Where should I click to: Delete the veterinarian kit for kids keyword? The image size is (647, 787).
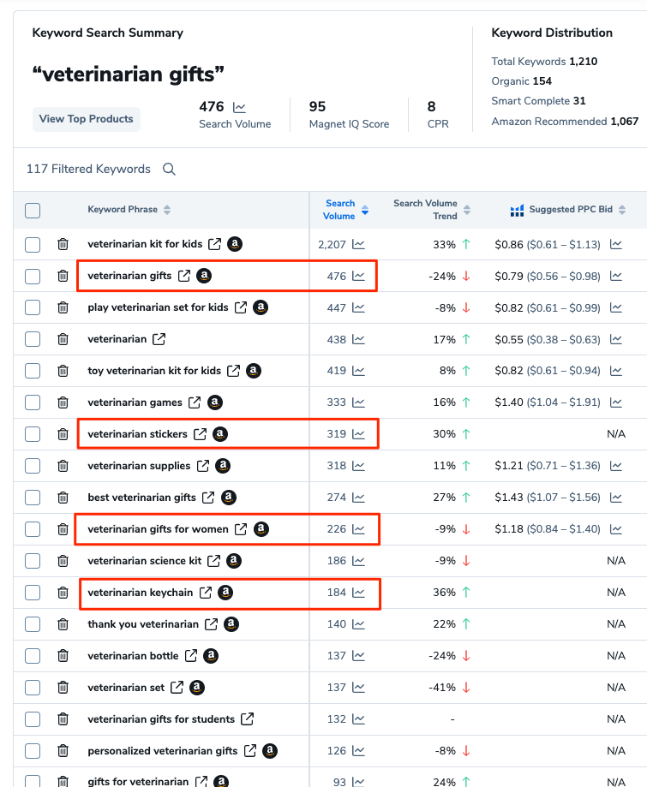point(63,245)
